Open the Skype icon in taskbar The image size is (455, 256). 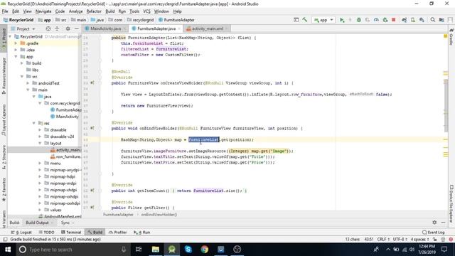pyautogui.click(x=188, y=250)
